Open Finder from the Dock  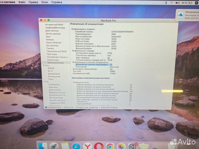[x=43, y=146]
